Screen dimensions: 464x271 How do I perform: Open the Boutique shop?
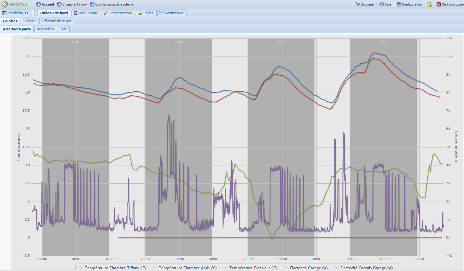[367, 4]
